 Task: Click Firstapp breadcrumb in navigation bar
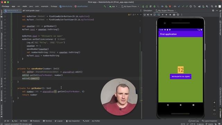point(6,6)
